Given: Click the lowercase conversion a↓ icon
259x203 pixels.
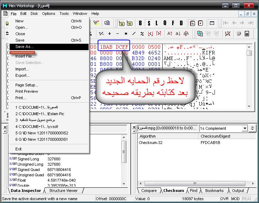Looking at the screenshot, I should [x=178, y=34].
